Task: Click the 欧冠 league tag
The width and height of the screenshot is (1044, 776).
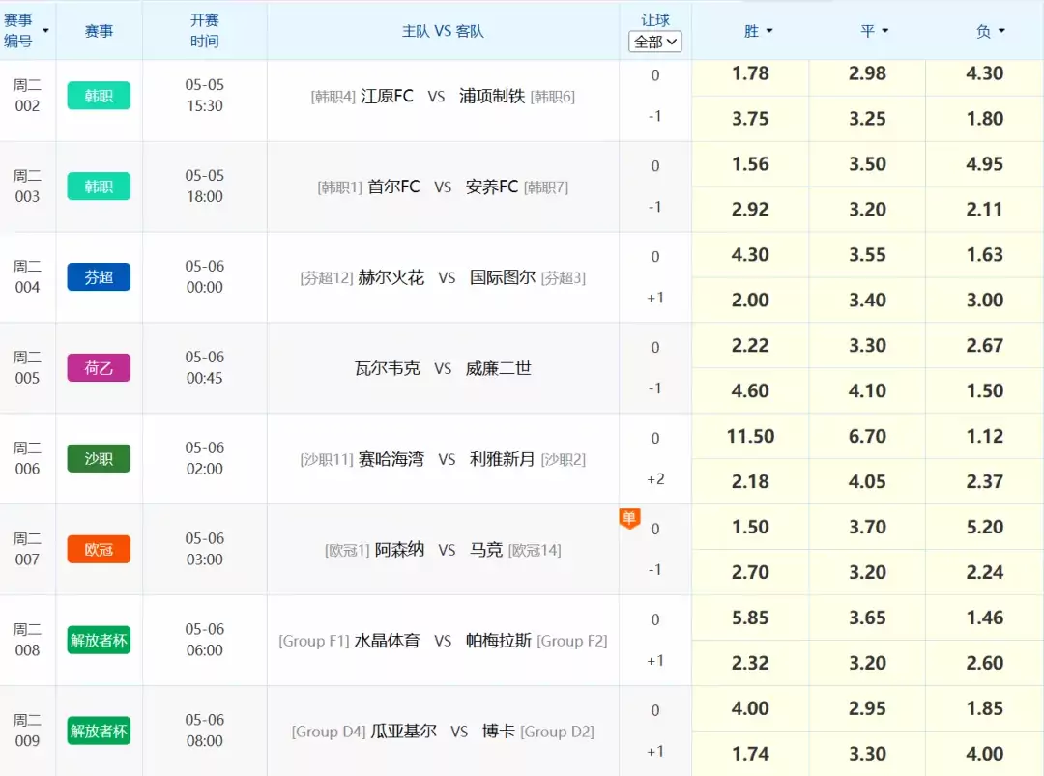Action: tap(99, 550)
